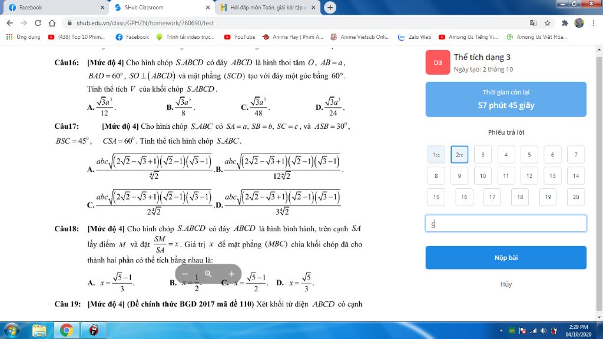Open the Trình tải video trực bookmark
Image resolution: width=603 pixels, height=339 pixels.
(x=185, y=37)
